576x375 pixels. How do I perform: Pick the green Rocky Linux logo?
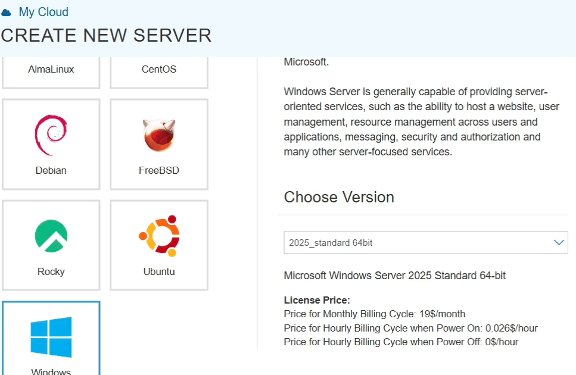(51, 236)
